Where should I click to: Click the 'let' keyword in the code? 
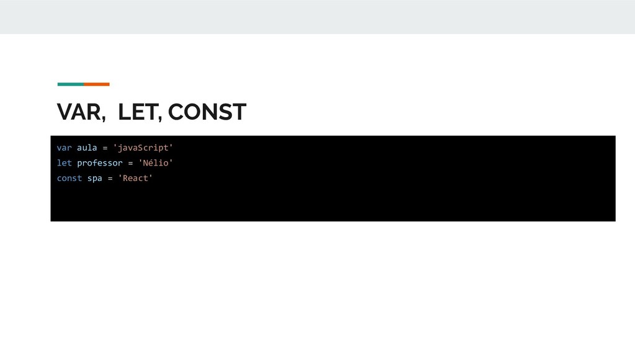click(64, 163)
